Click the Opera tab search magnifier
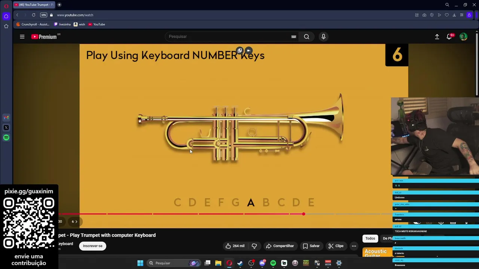 (x=447, y=5)
